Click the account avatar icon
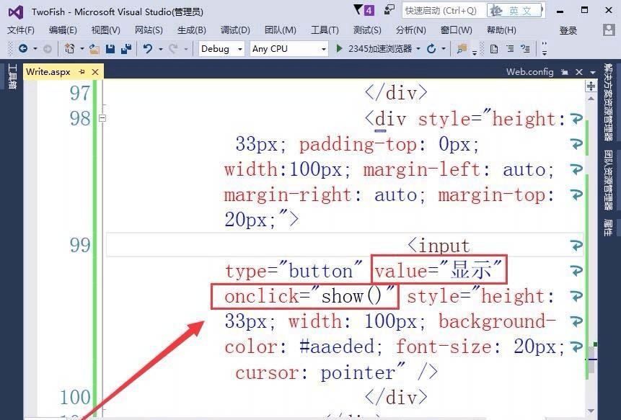The width and height of the screenshot is (621, 420). coord(609,30)
